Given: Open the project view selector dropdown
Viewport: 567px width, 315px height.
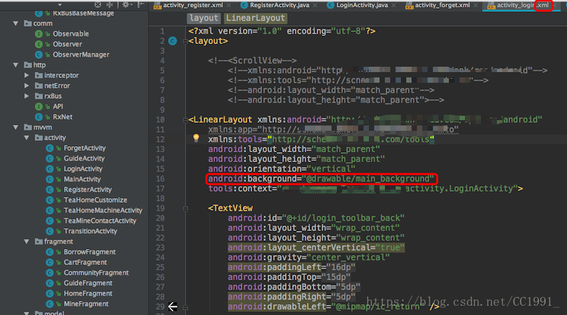Looking at the screenshot, I should pyautogui.click(x=59, y=5).
